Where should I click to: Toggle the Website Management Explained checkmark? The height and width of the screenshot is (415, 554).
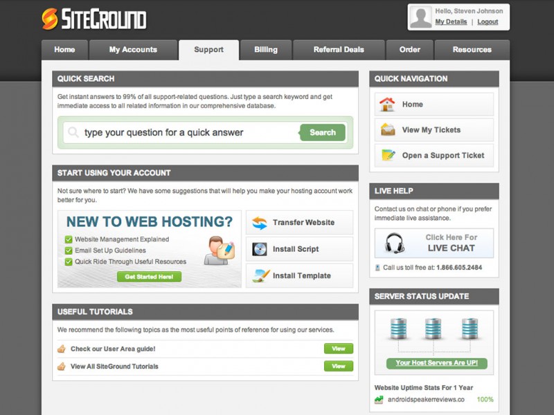click(69, 239)
